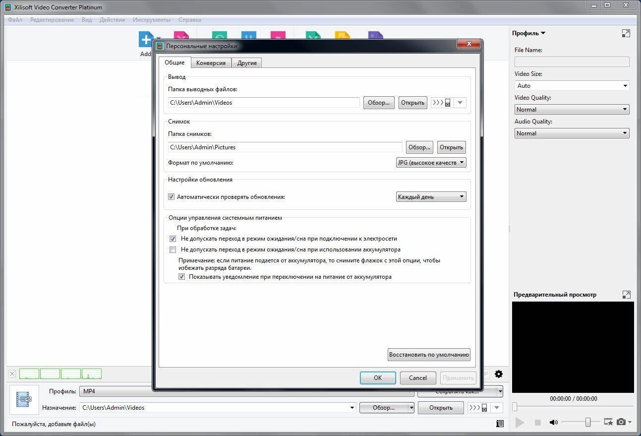Open the arrow beside the bottom 'Обзор...' button

[411, 408]
